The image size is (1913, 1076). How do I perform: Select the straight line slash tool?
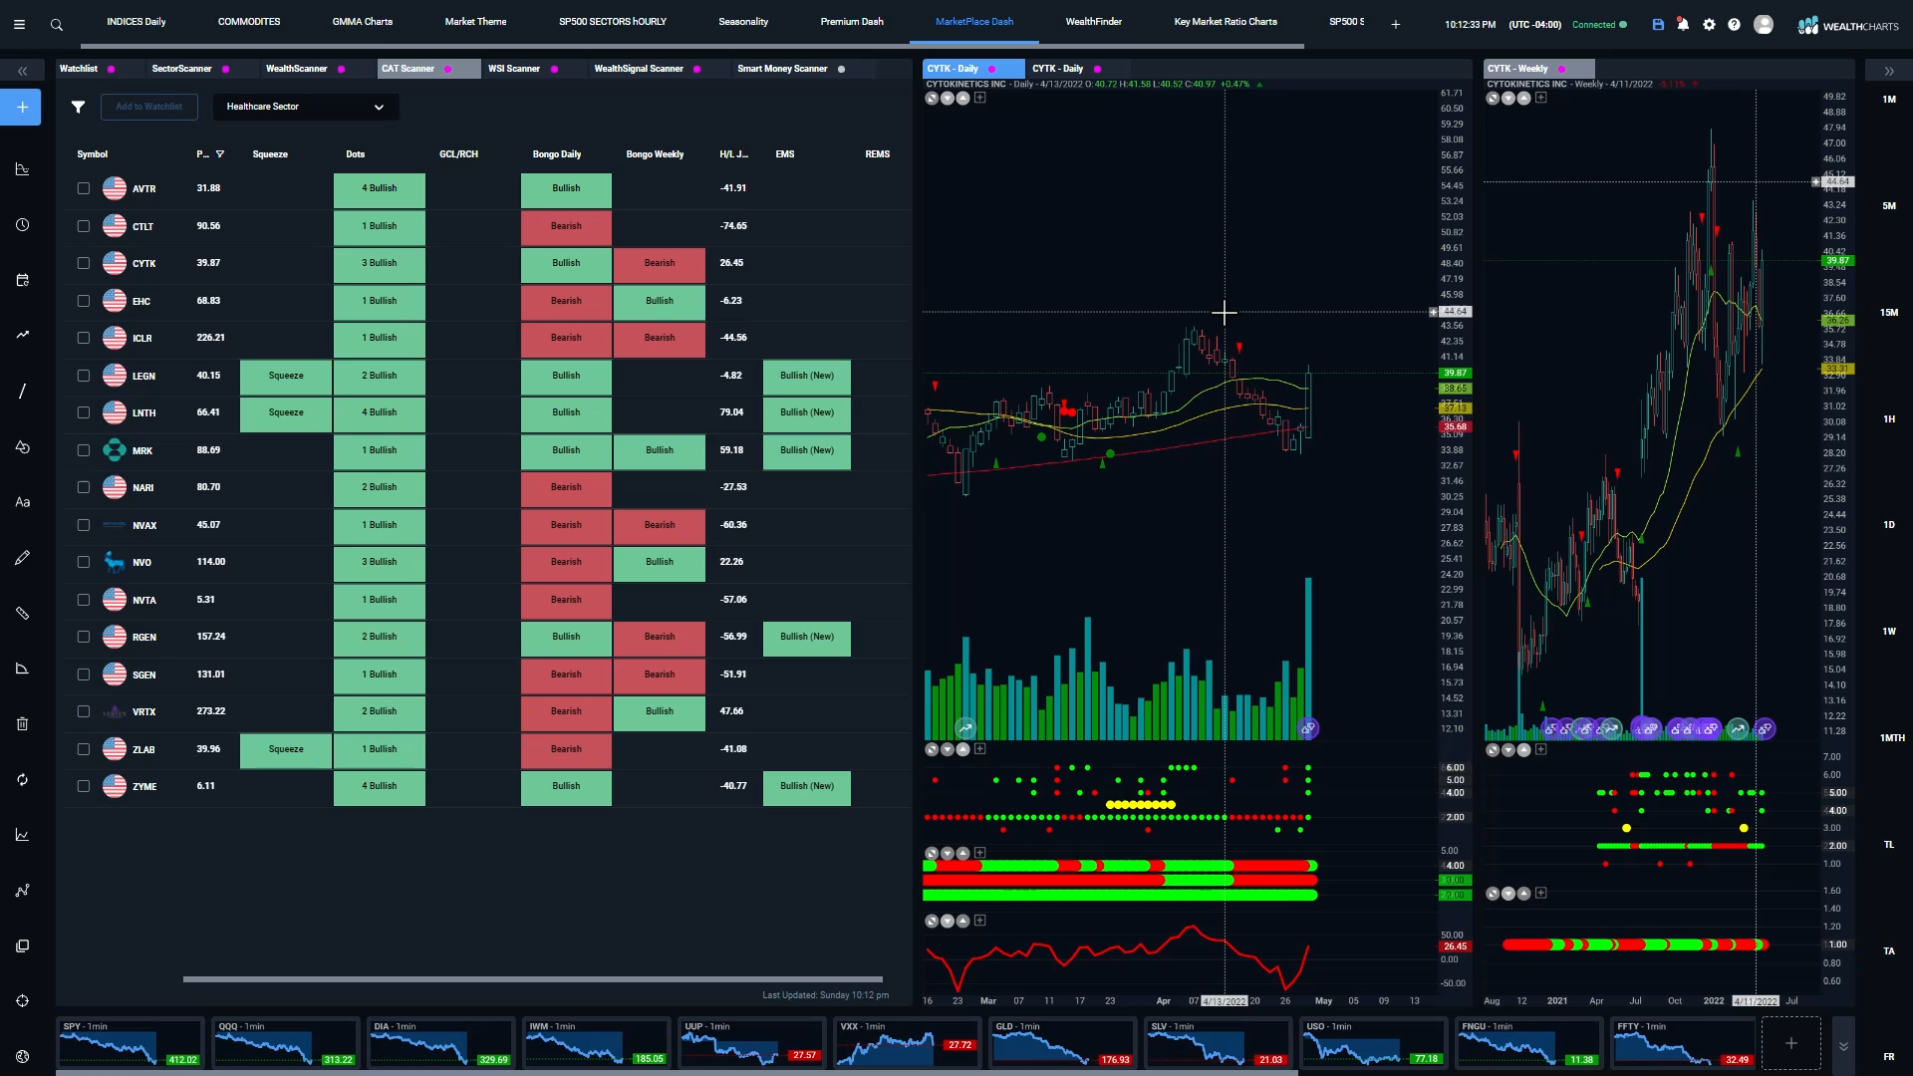click(x=22, y=391)
